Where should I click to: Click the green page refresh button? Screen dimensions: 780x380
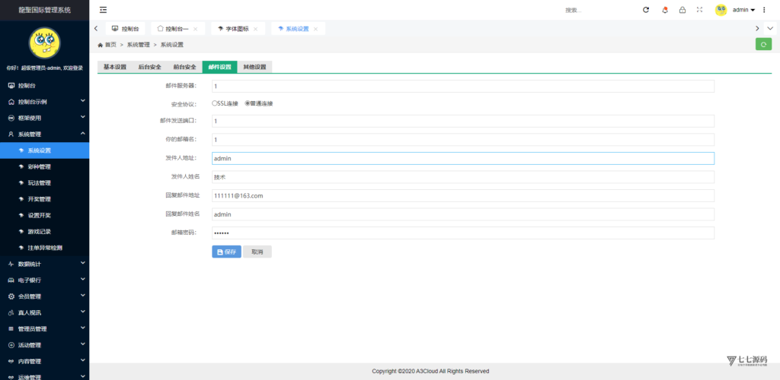click(763, 44)
